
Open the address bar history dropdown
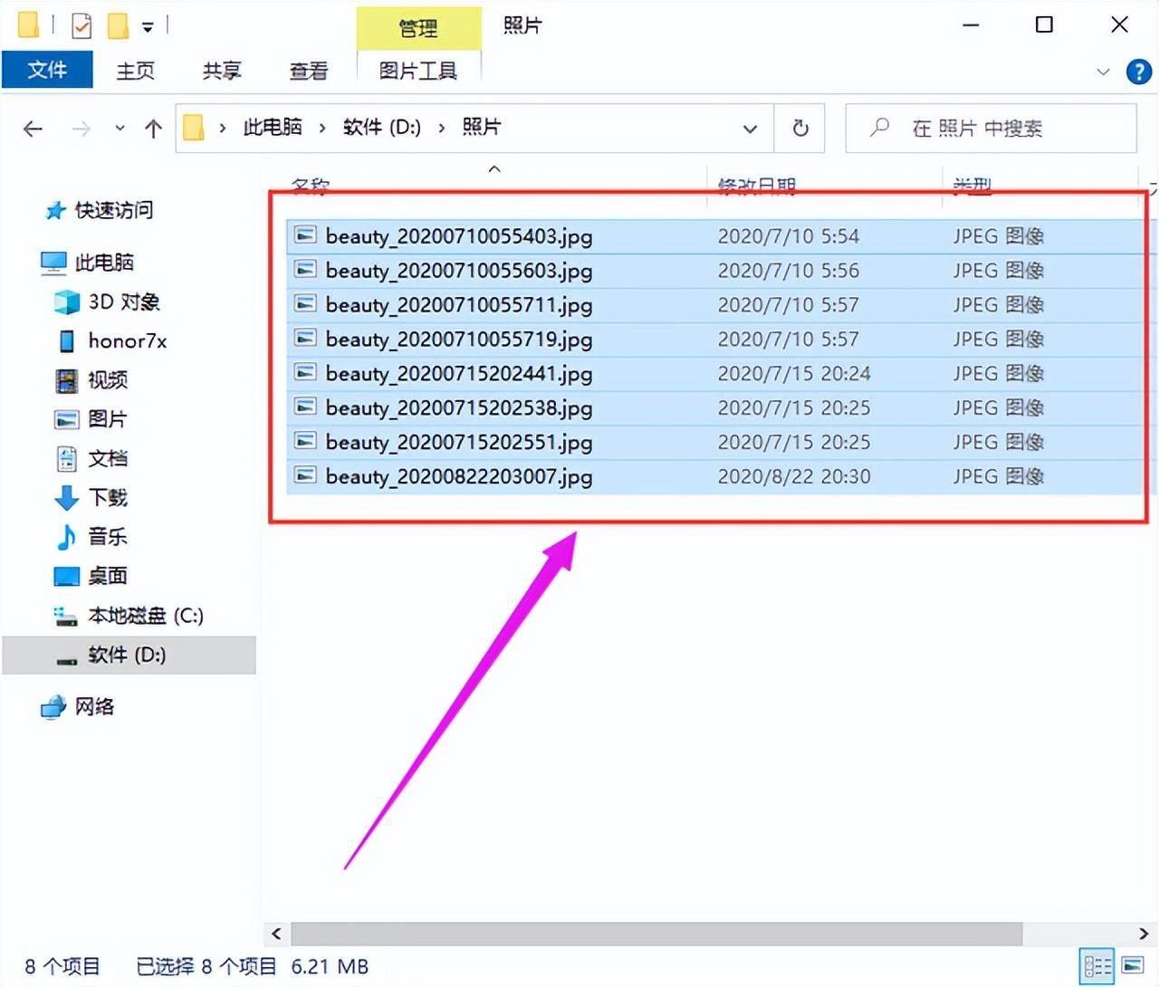[750, 129]
